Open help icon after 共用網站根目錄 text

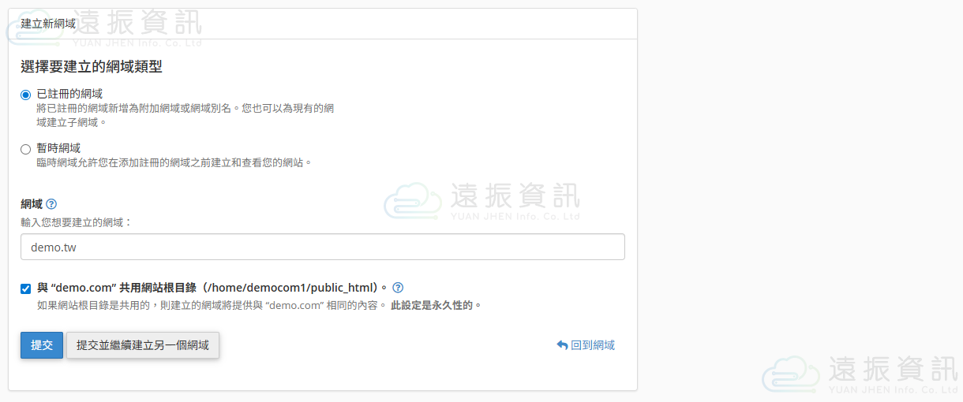[398, 288]
